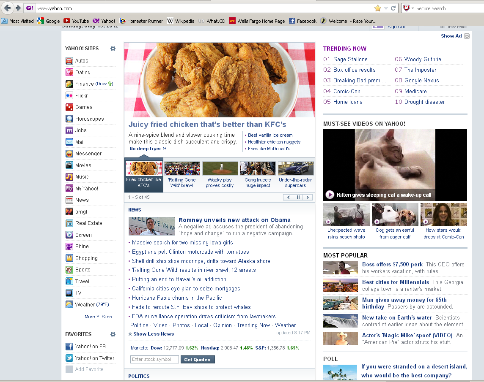Click the Add Favorite link
484x382 pixels.
(x=89, y=369)
